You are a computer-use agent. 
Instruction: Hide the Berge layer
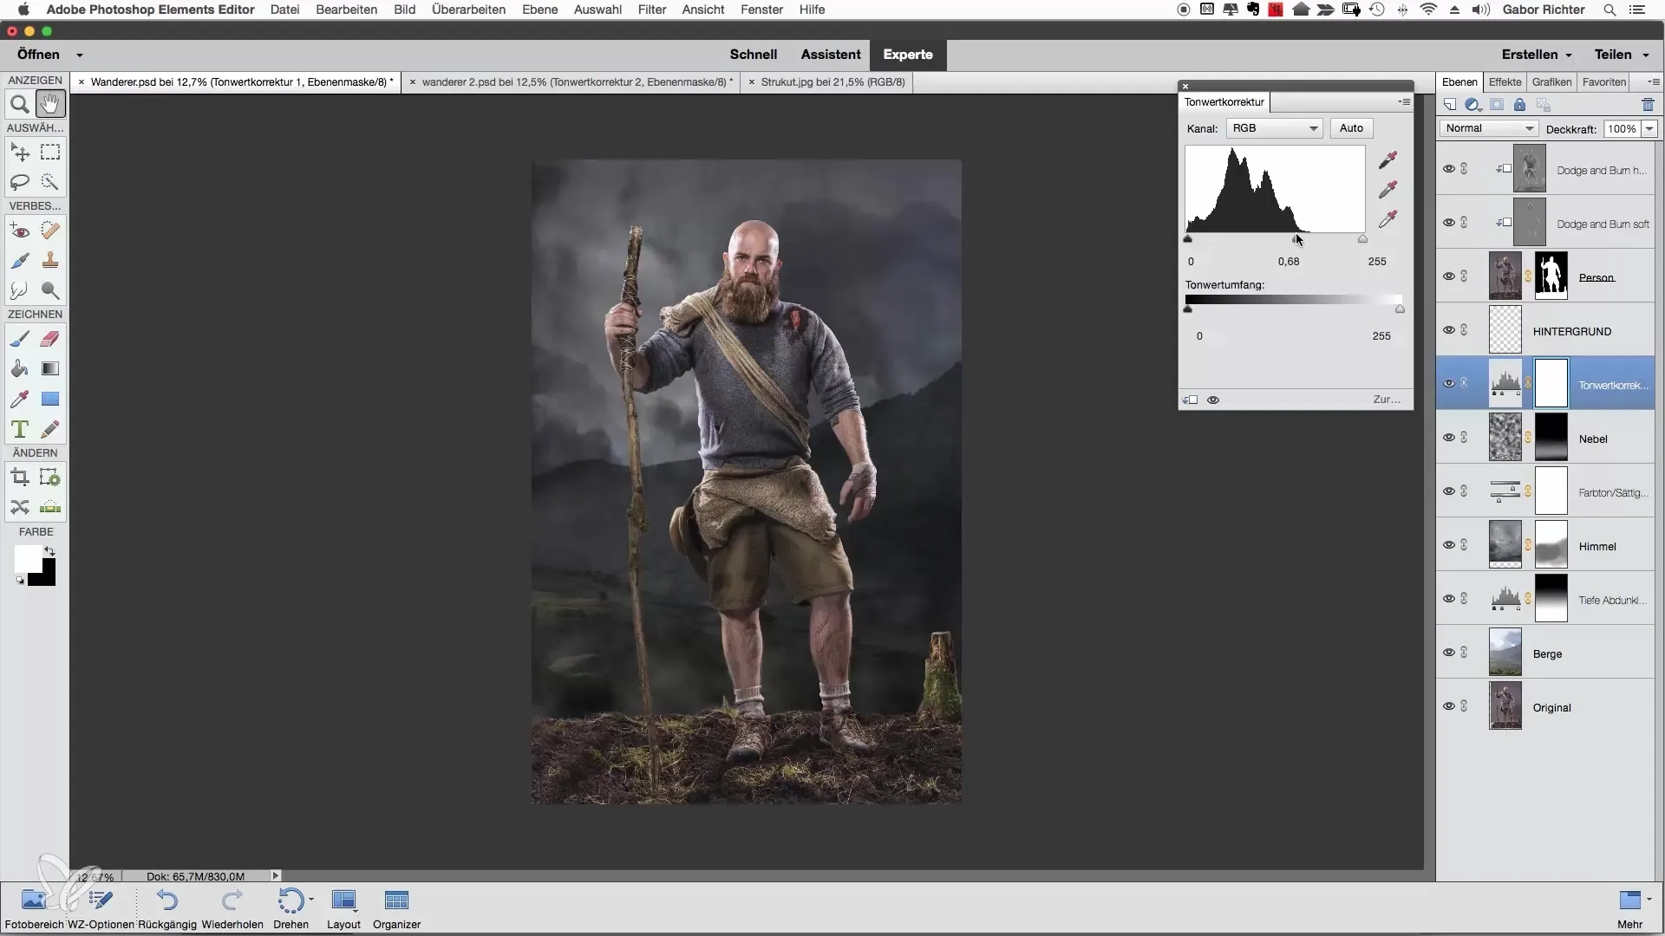point(1448,653)
